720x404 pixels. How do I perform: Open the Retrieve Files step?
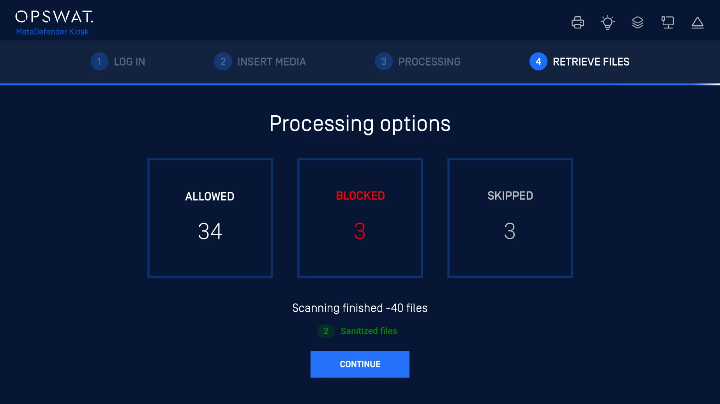click(591, 61)
